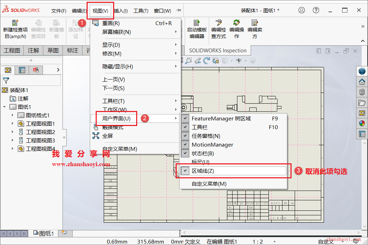Click the user account login icon
368x245 pixels.
(x=302, y=10)
